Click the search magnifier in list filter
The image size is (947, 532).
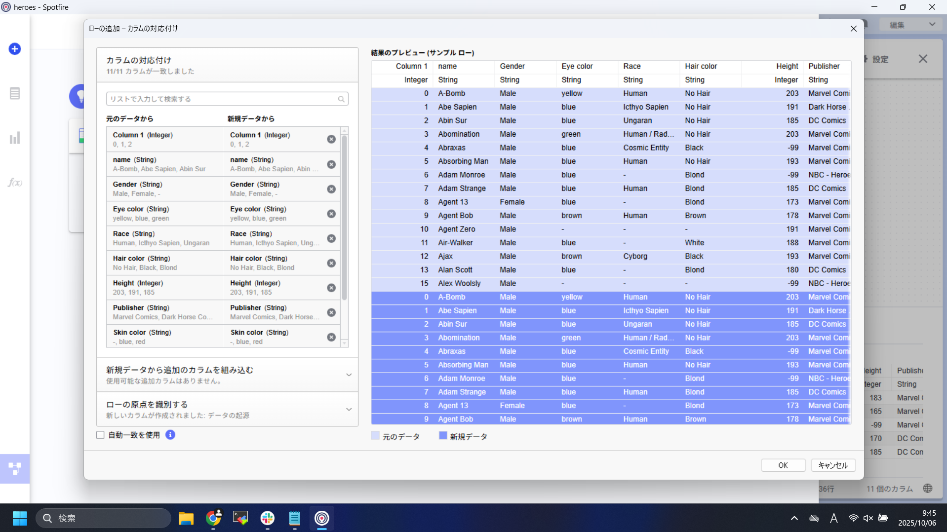coord(341,99)
